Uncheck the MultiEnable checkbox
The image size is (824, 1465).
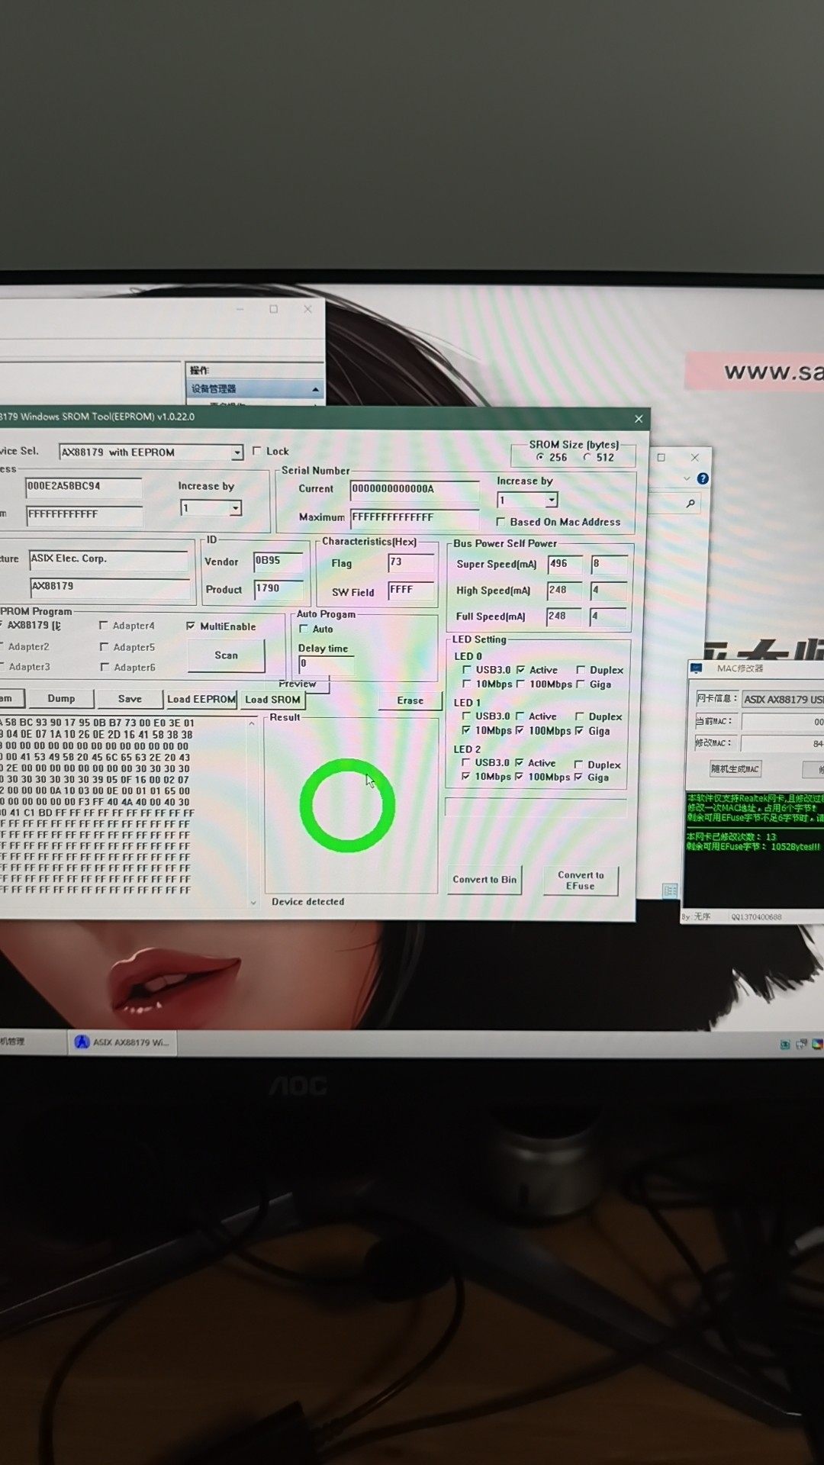pos(191,626)
